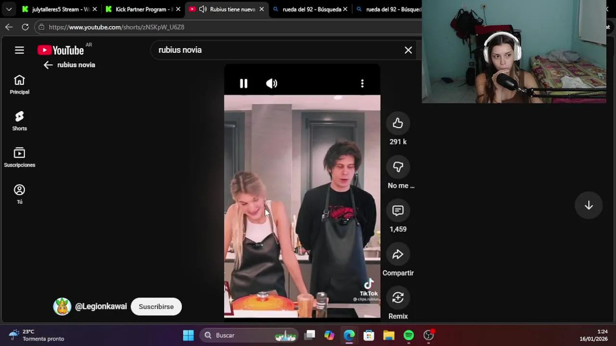This screenshot has width=616, height=346.
Task: Click the playing Short video frame
Action: [x=302, y=207]
